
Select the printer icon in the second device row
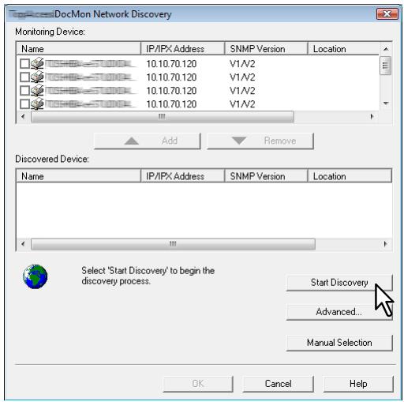pyautogui.click(x=37, y=77)
